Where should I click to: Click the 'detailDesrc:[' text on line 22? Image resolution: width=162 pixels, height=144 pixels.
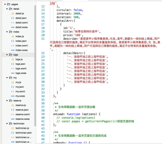(x=74, y=53)
